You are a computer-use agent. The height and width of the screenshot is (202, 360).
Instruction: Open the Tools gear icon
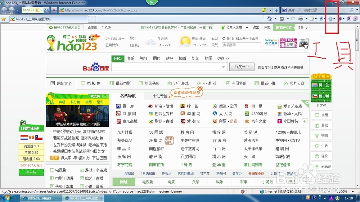coord(330,19)
